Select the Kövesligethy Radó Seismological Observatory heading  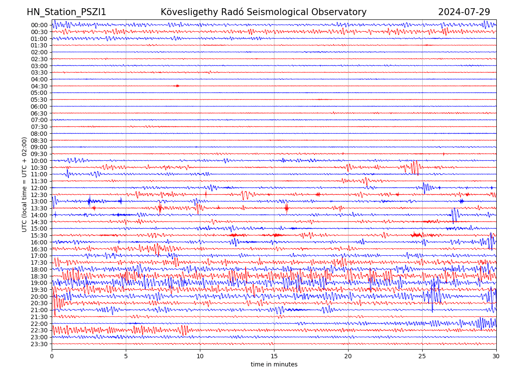point(263,13)
